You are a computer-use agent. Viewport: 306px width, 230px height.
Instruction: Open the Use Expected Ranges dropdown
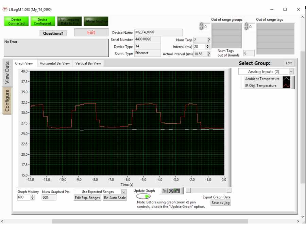(124, 191)
